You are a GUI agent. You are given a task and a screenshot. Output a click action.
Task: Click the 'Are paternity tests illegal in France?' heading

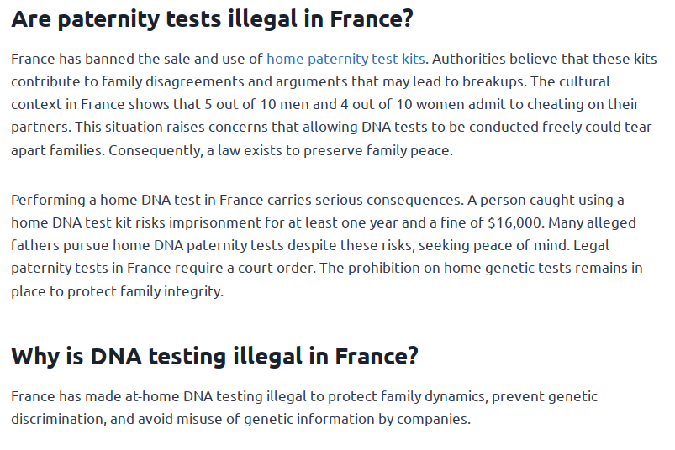[212, 18]
